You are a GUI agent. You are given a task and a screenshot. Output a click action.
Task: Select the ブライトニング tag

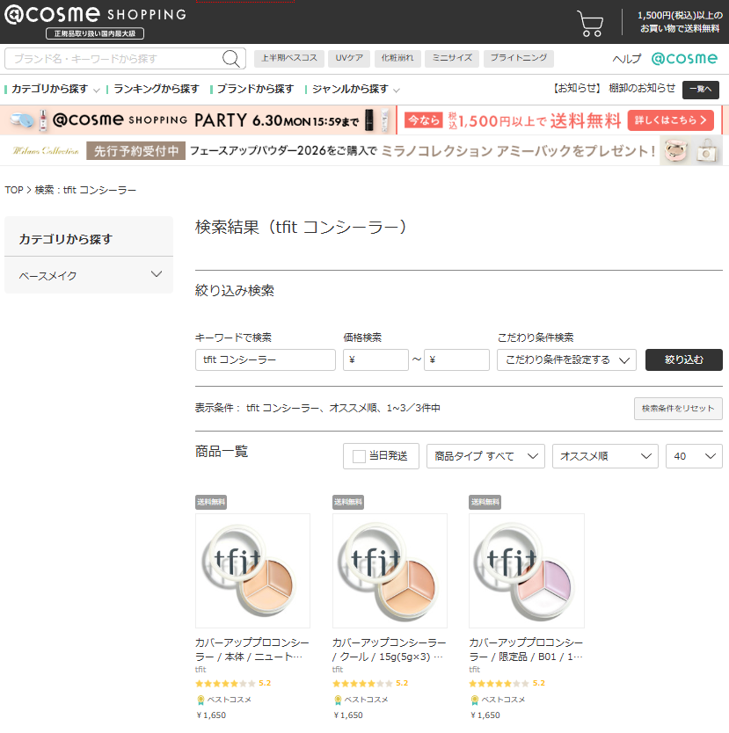519,58
